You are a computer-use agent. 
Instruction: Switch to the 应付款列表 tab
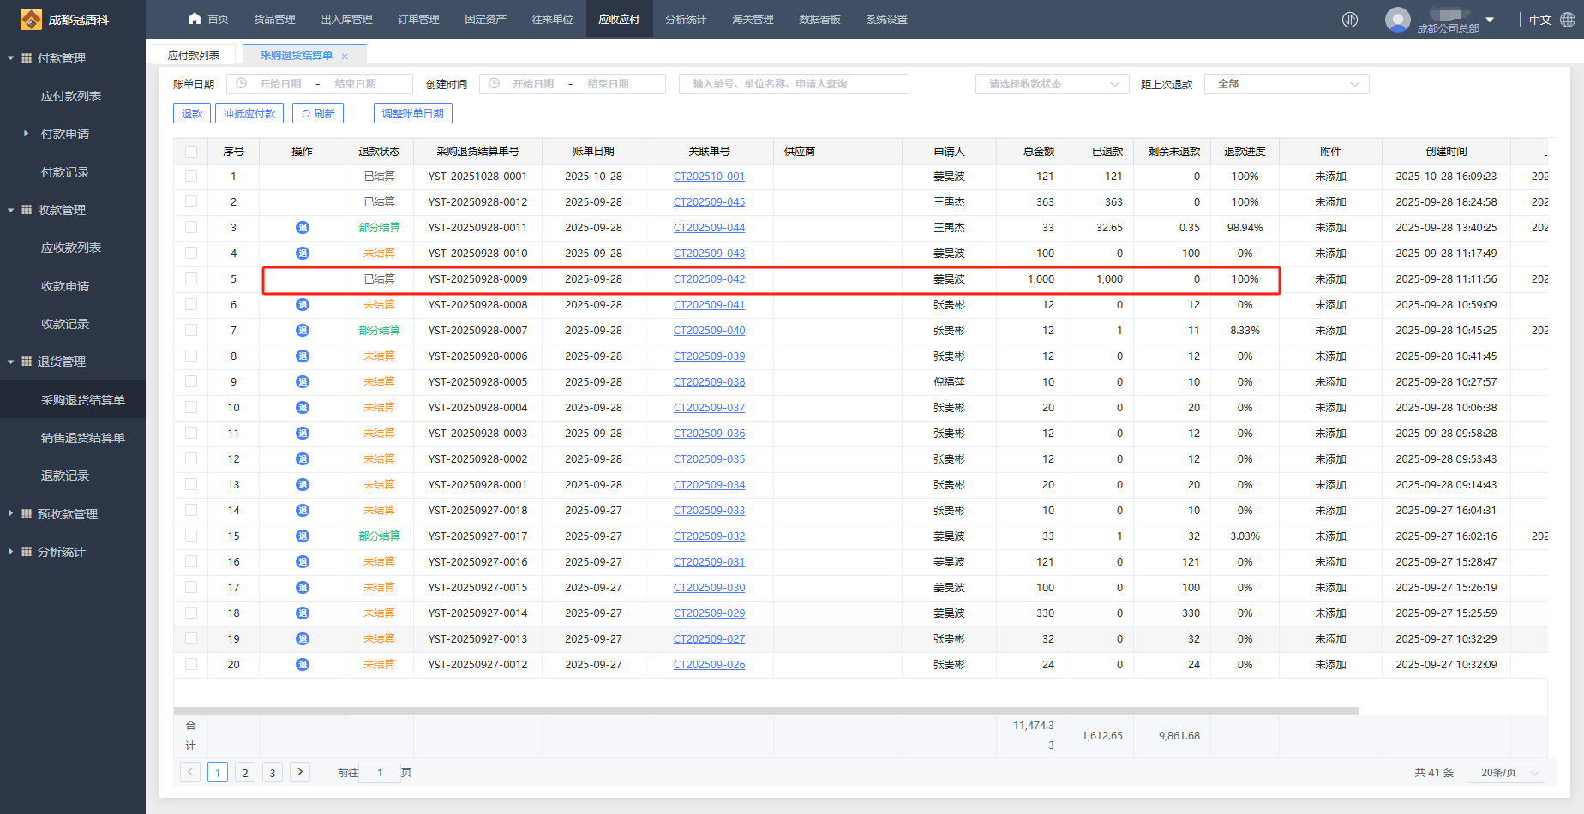tap(194, 56)
